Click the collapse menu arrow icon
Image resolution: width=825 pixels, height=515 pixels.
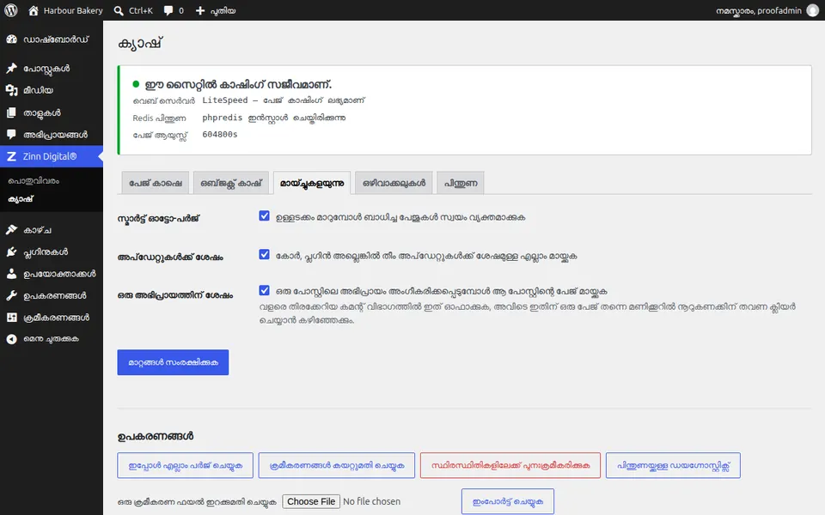coord(11,339)
